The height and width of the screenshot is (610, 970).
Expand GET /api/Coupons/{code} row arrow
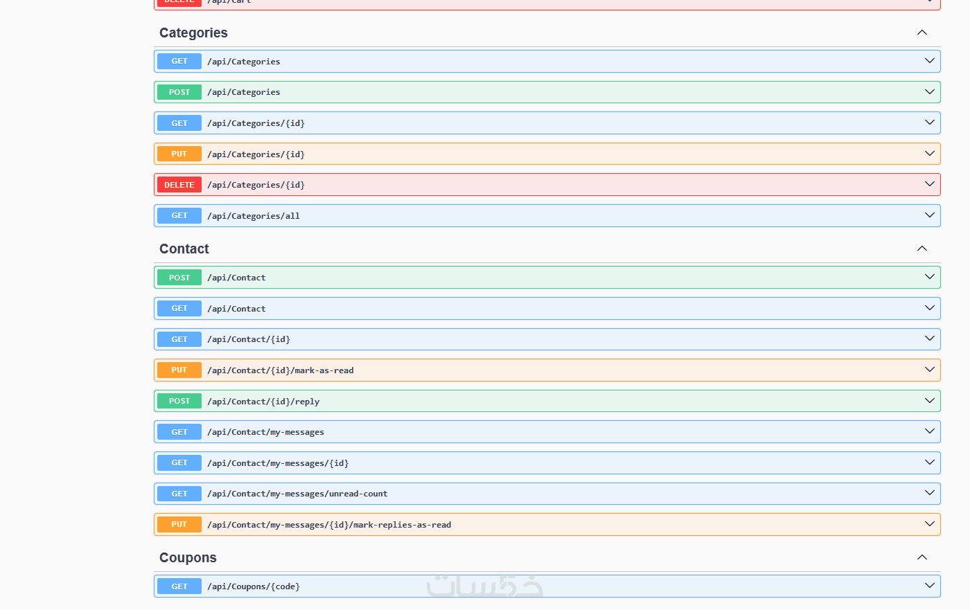click(930, 586)
